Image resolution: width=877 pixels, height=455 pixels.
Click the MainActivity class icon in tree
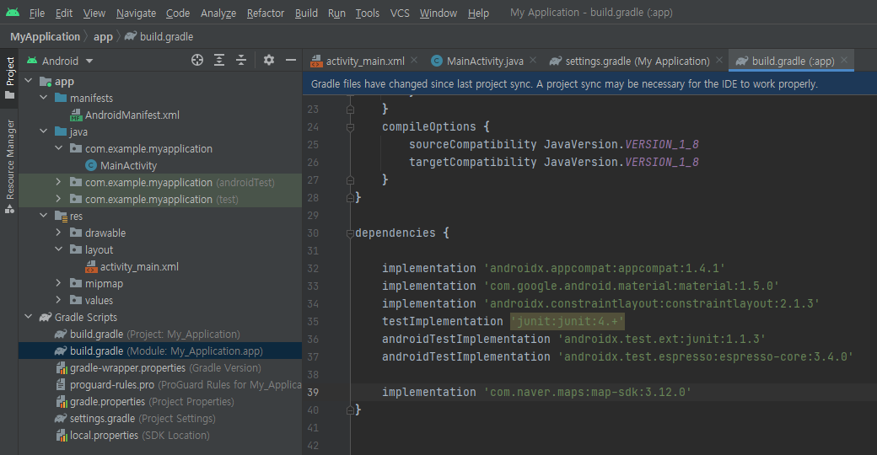click(x=91, y=165)
